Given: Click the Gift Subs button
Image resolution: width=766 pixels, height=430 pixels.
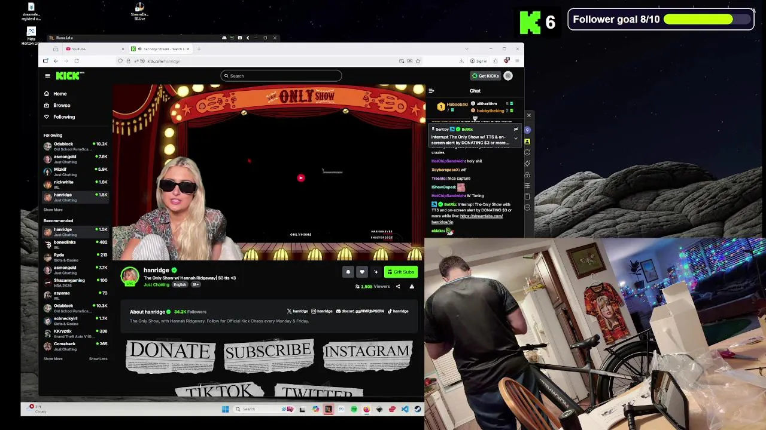Looking at the screenshot, I should (x=401, y=272).
